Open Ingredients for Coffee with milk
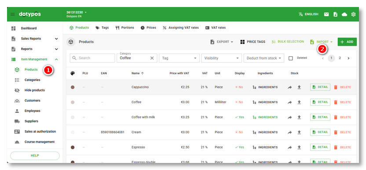This screenshot has height=170, width=366. (x=265, y=117)
